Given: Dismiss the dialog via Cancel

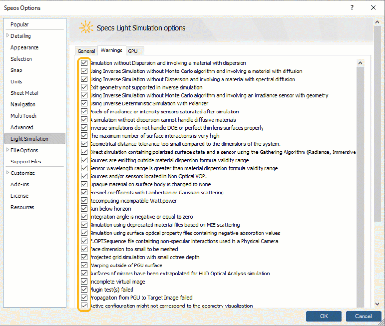Looking at the screenshot, I should (x=364, y=316).
